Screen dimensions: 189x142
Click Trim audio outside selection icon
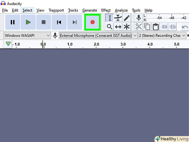pos(164,27)
